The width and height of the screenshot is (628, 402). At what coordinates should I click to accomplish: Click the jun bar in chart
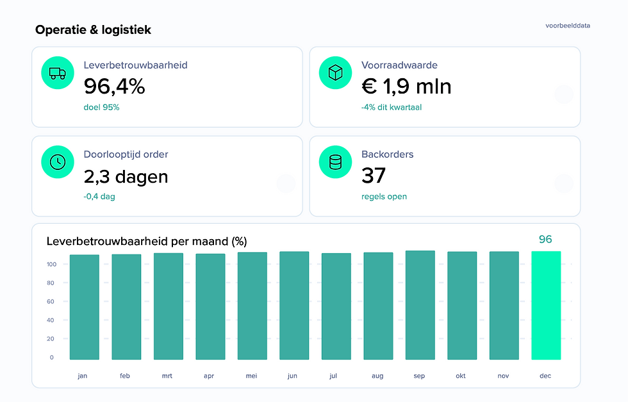[x=294, y=305]
